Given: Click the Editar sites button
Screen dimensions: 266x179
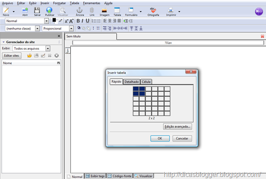Looking at the screenshot, I should (x=12, y=56).
